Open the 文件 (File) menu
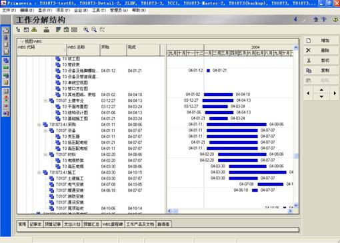This screenshot has width=340, height=243. point(9,10)
